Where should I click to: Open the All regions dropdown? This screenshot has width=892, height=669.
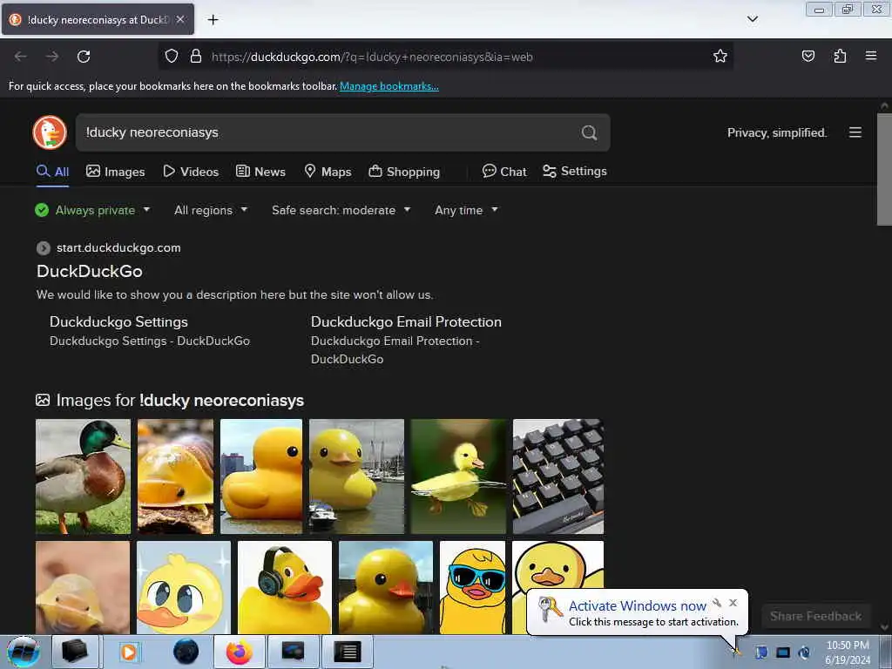pos(211,210)
